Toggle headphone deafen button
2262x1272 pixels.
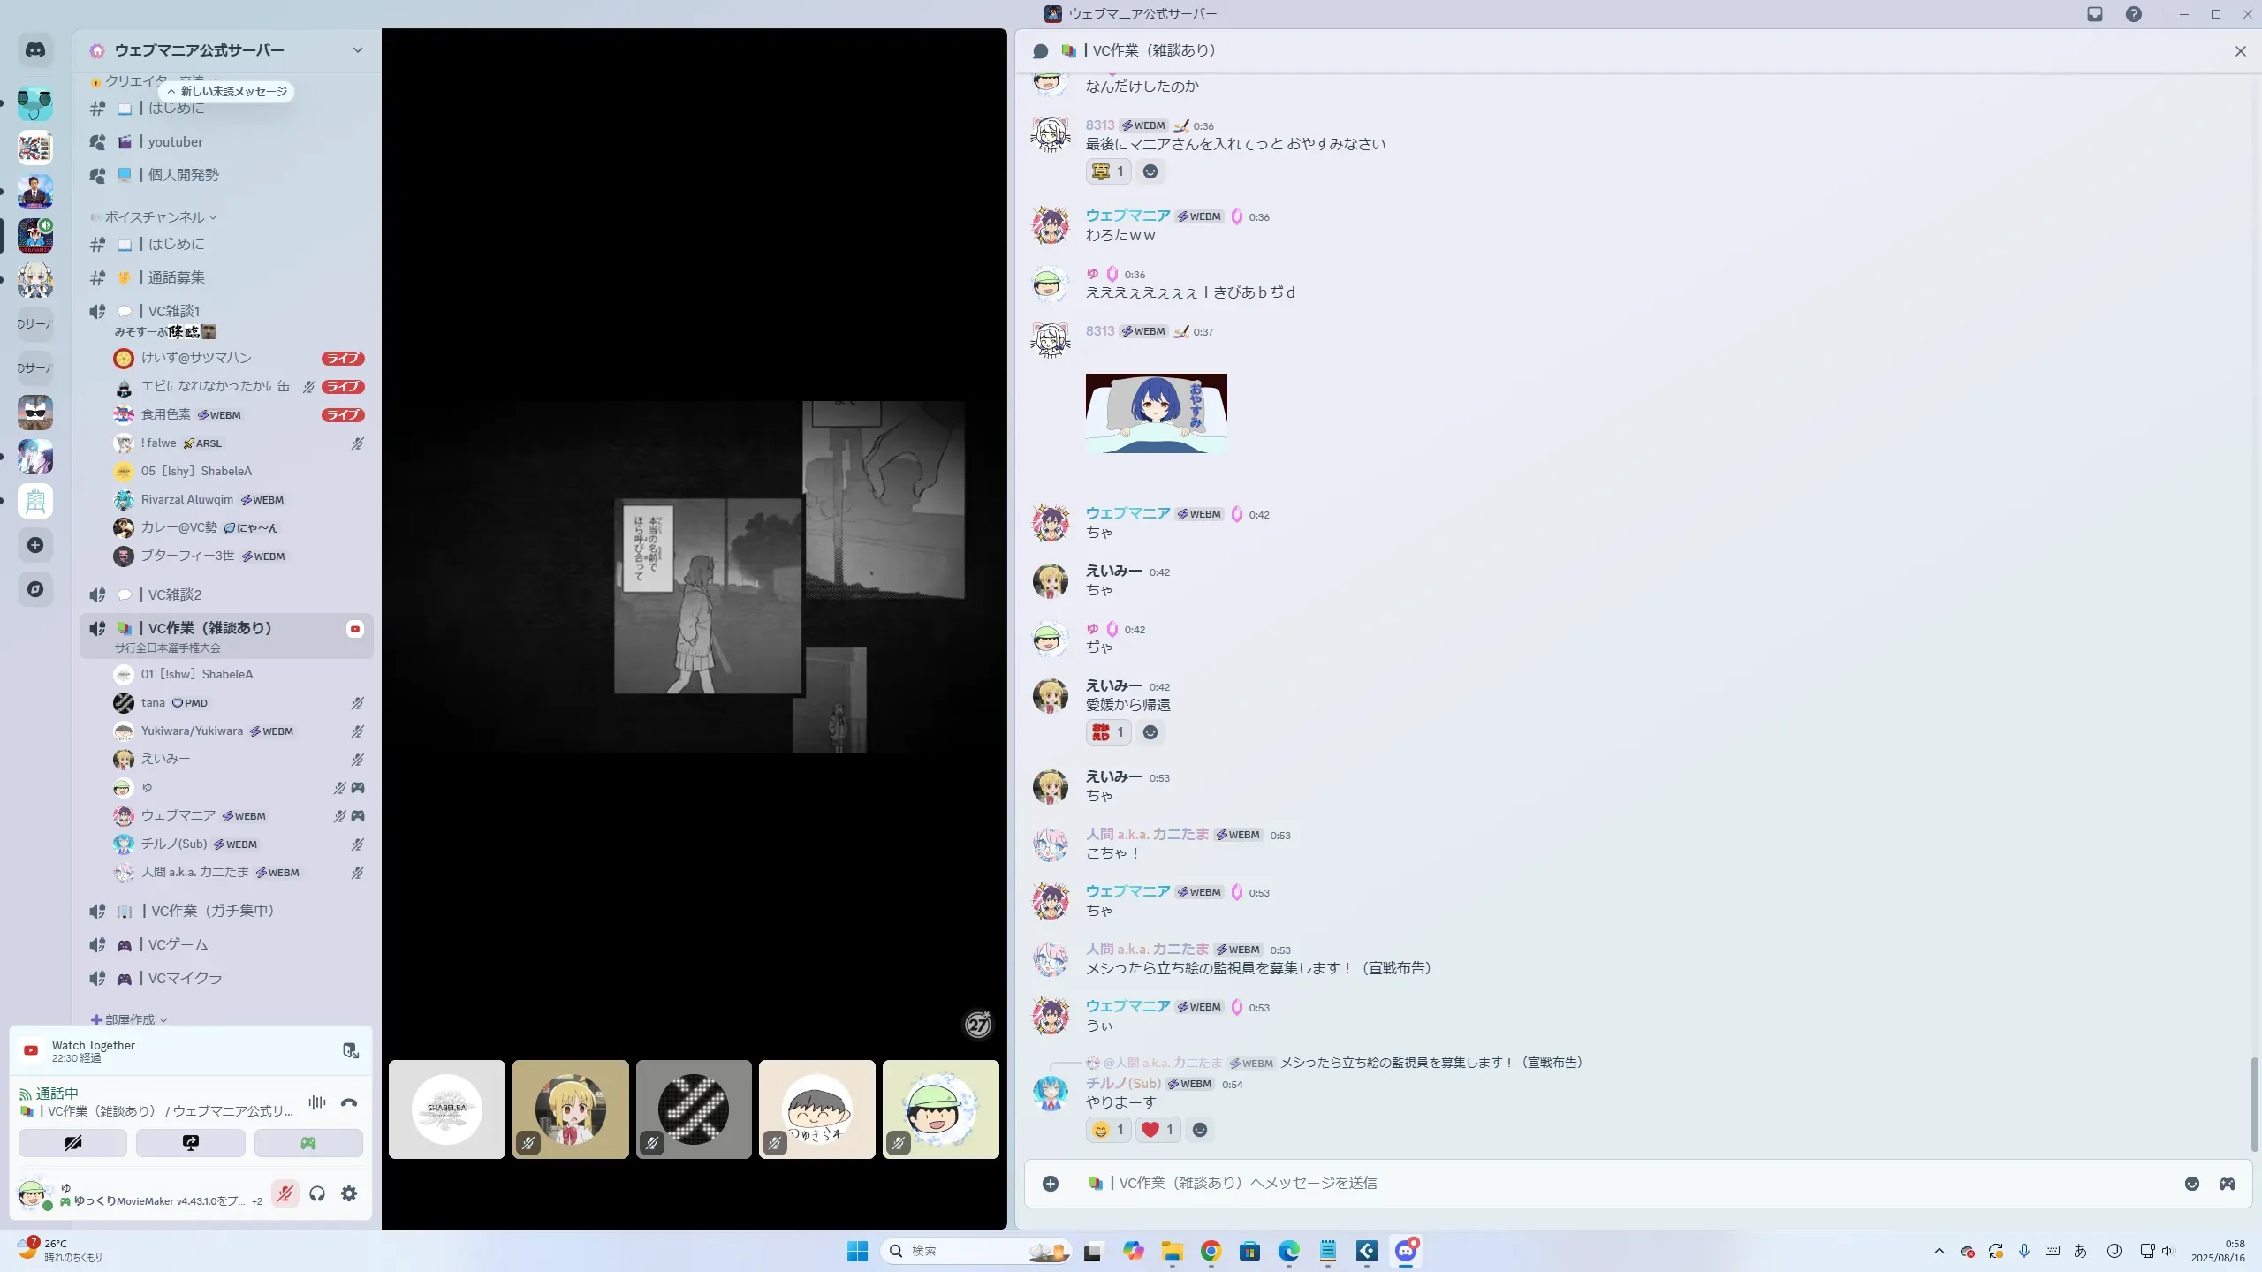317,1193
